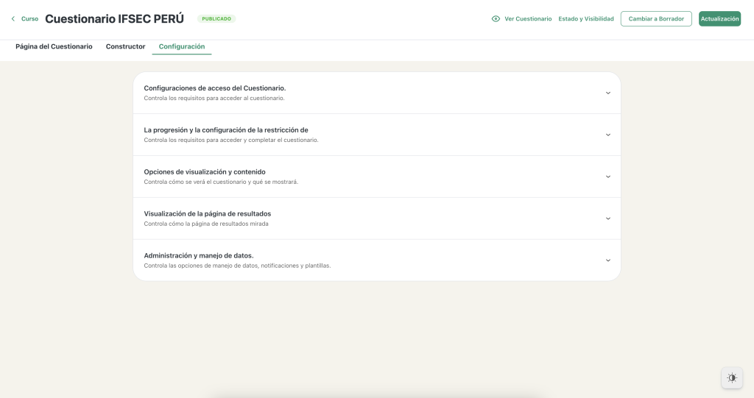Click text 'Controla cómo se verá el cuestionario y qué se mostrará.'
Image resolution: width=754 pixels, height=398 pixels.
pyautogui.click(x=221, y=182)
